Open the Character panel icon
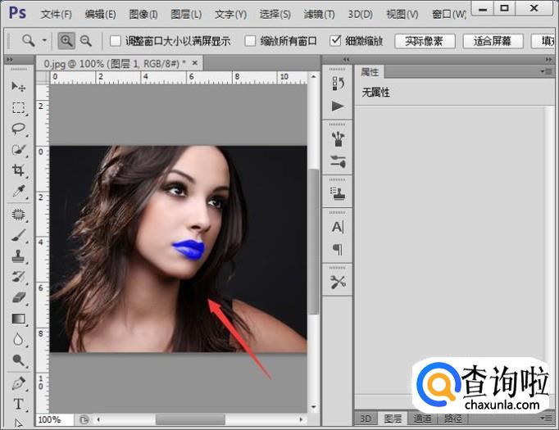This screenshot has height=430, width=559. tap(338, 227)
